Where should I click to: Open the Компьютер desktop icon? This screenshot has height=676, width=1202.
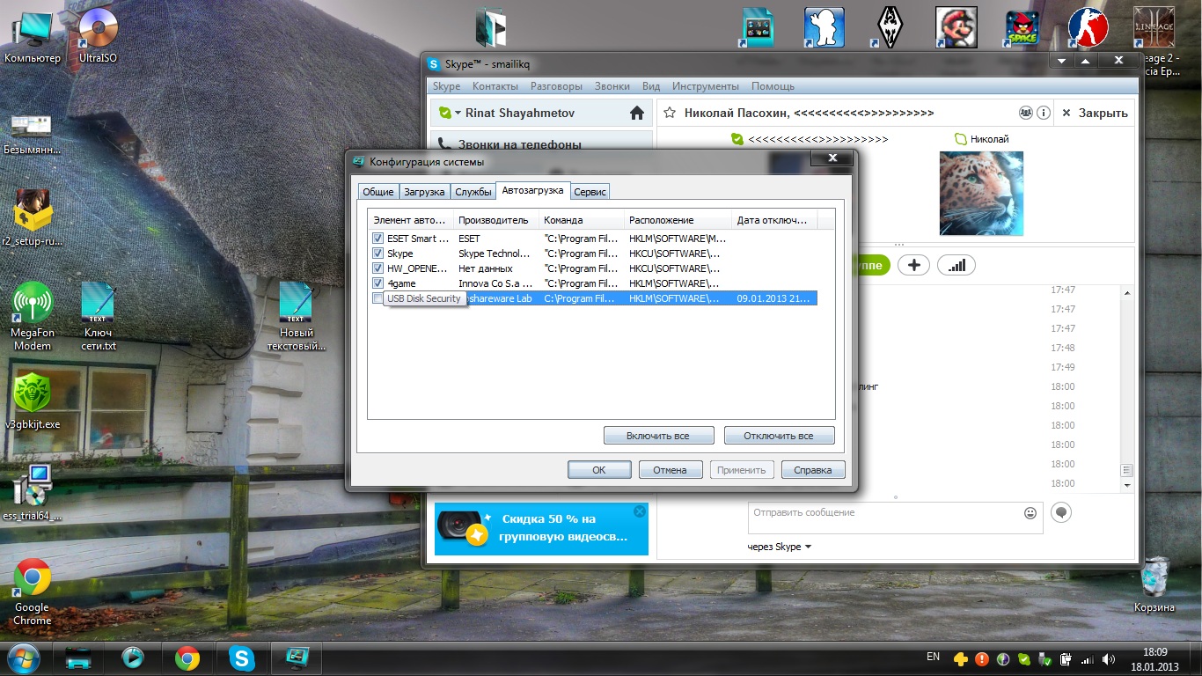[33, 35]
